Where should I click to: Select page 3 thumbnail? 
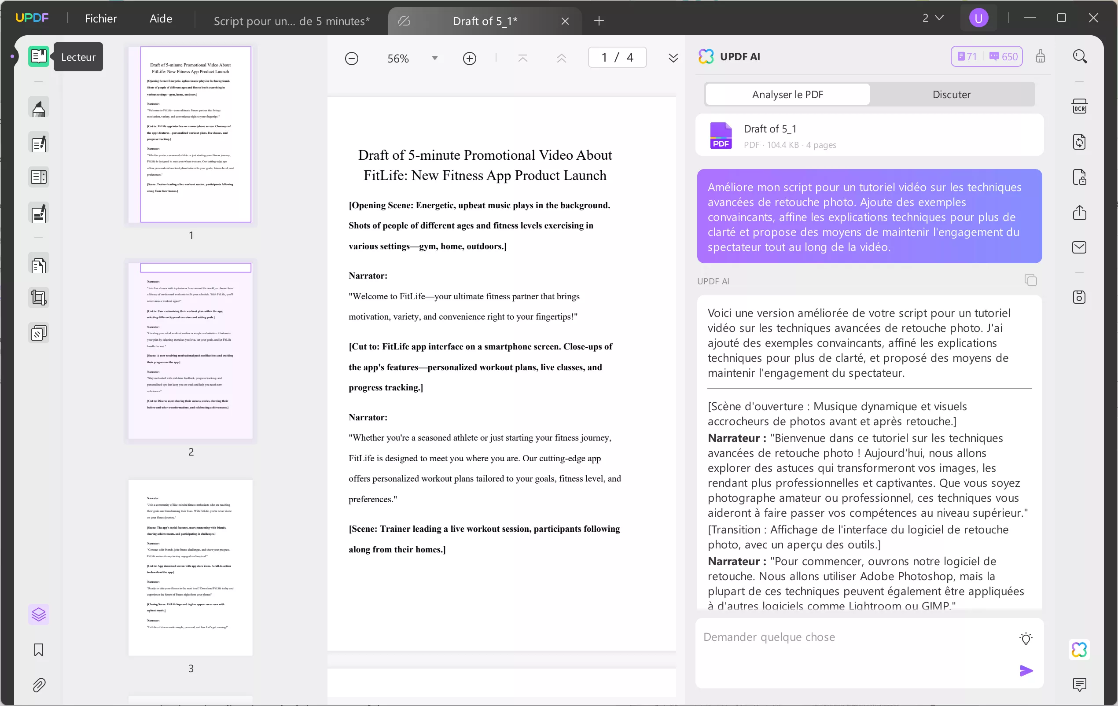pyautogui.click(x=190, y=567)
